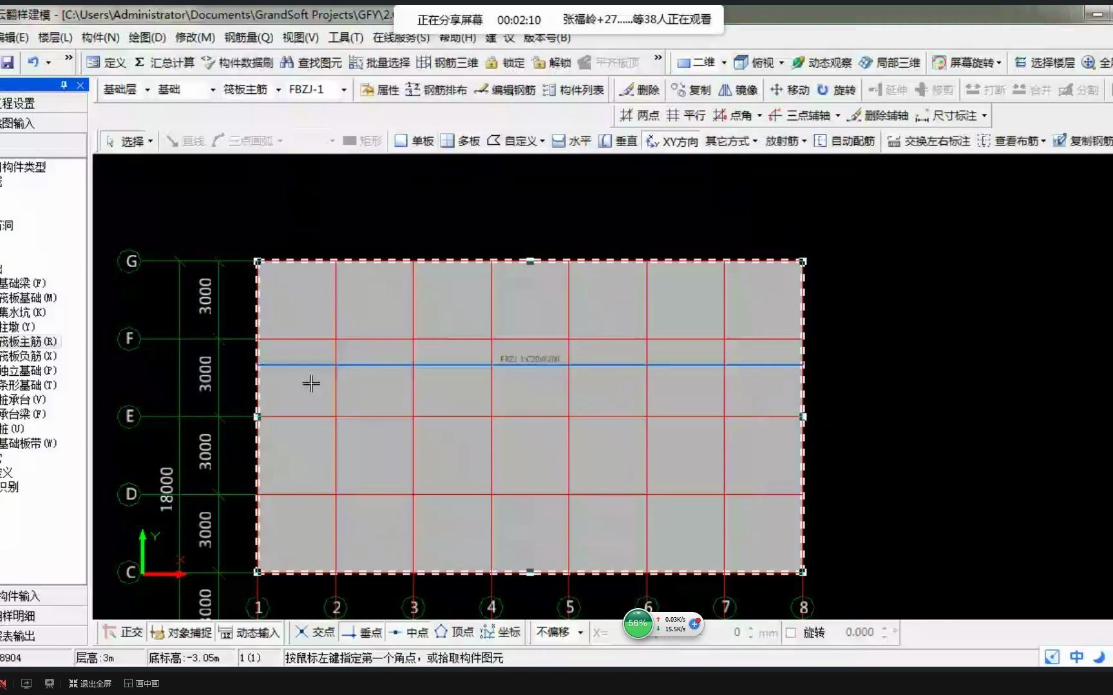Image resolution: width=1113 pixels, height=695 pixels.
Task: Click 交换左右标注 swap annotations
Action: [929, 141]
